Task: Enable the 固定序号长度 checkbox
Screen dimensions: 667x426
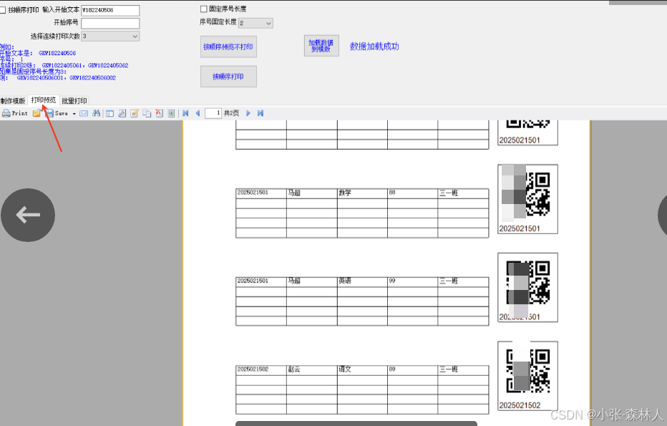Action: click(203, 9)
